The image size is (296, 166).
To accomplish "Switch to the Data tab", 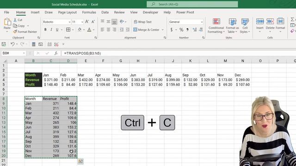I will 105,12.
